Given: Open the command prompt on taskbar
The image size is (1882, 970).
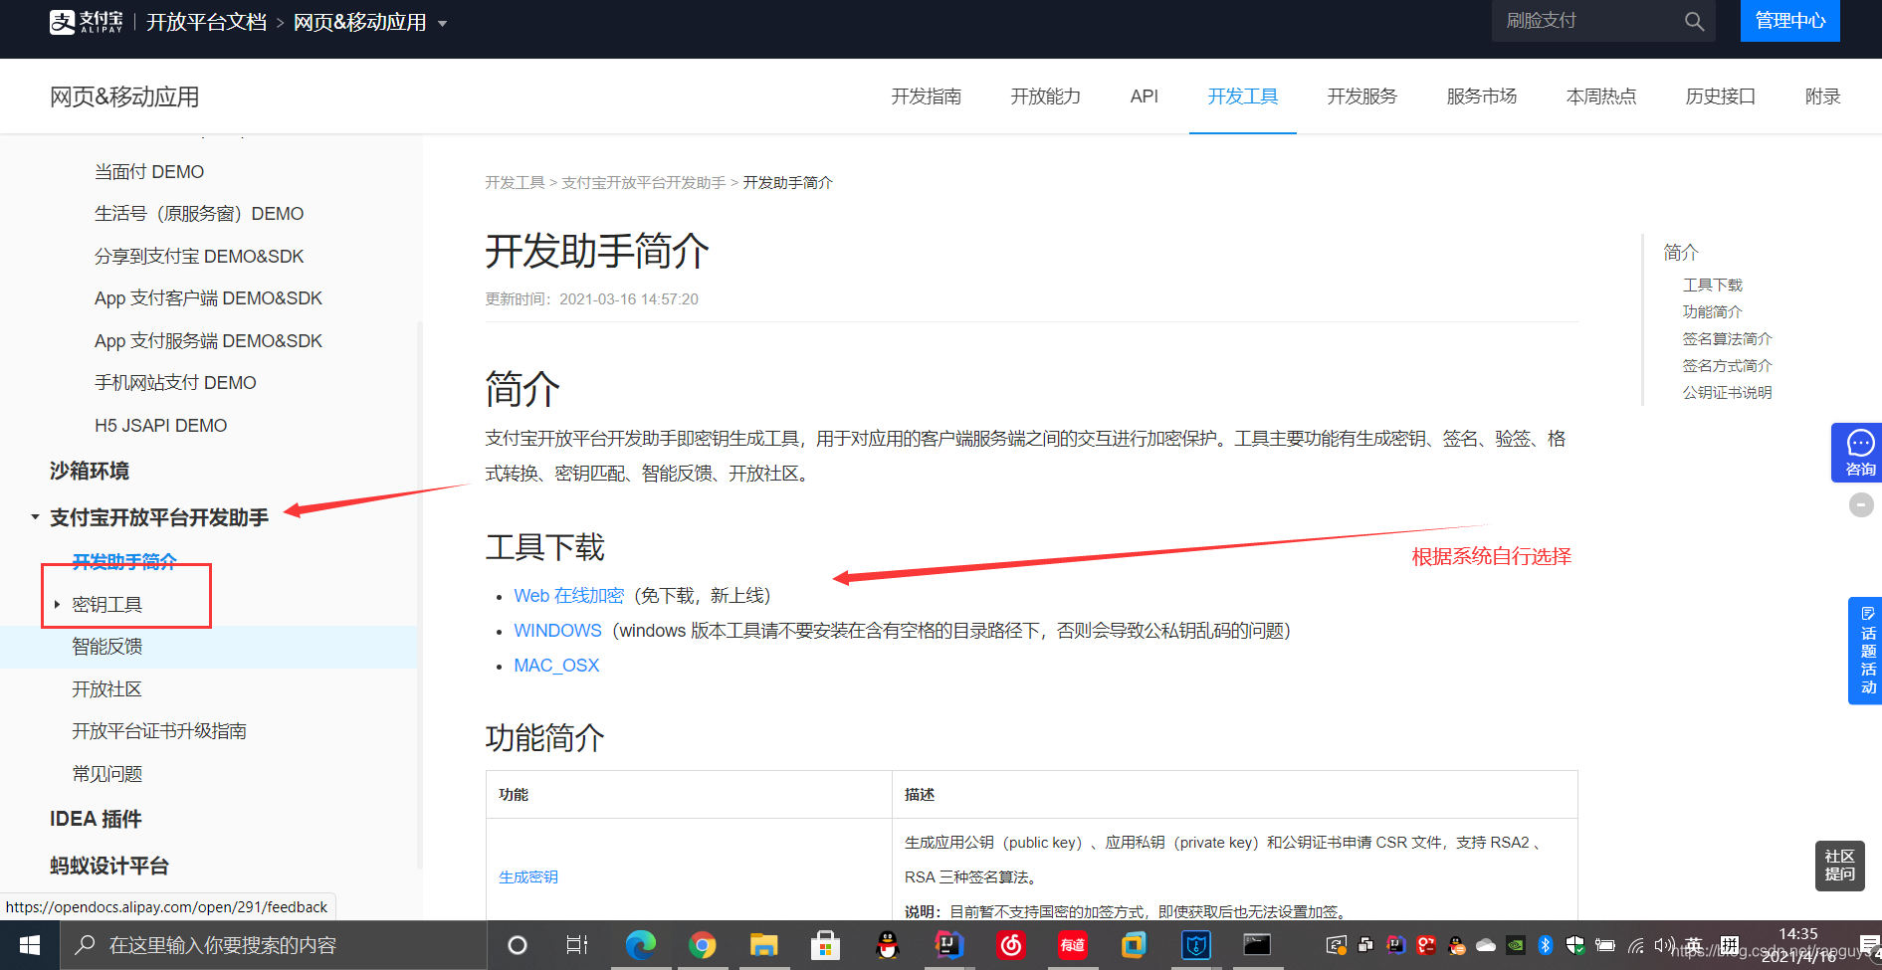Looking at the screenshot, I should tap(1257, 945).
